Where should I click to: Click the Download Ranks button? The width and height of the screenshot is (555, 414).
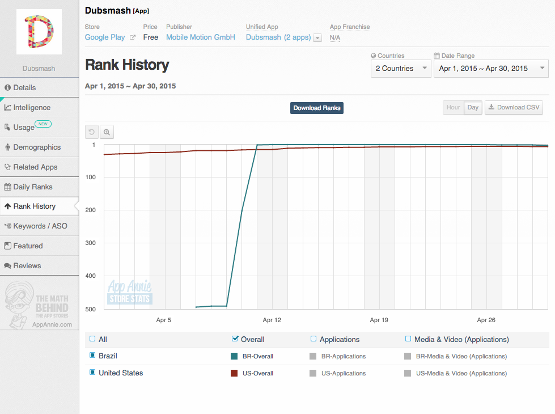(316, 108)
